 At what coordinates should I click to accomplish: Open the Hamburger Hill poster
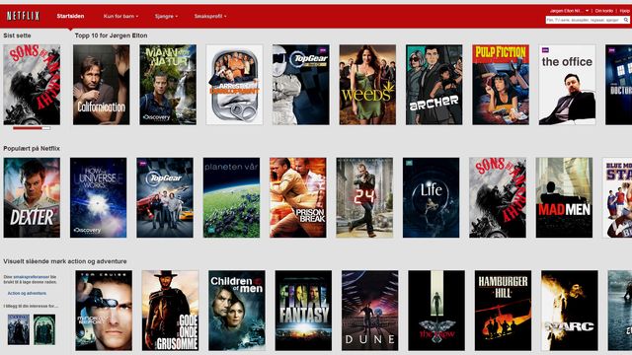click(x=503, y=311)
